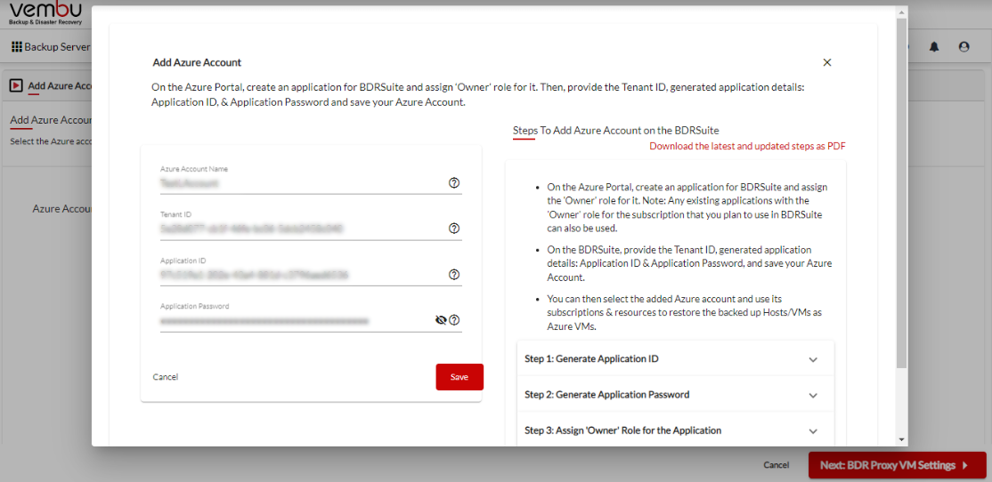992x482 pixels.
Task: Expand Step 3: Assign 'Owner' Role
Action: click(x=676, y=430)
